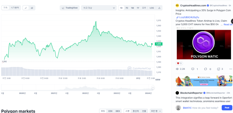Click the 2.2K views eye icon

pos(177,69)
